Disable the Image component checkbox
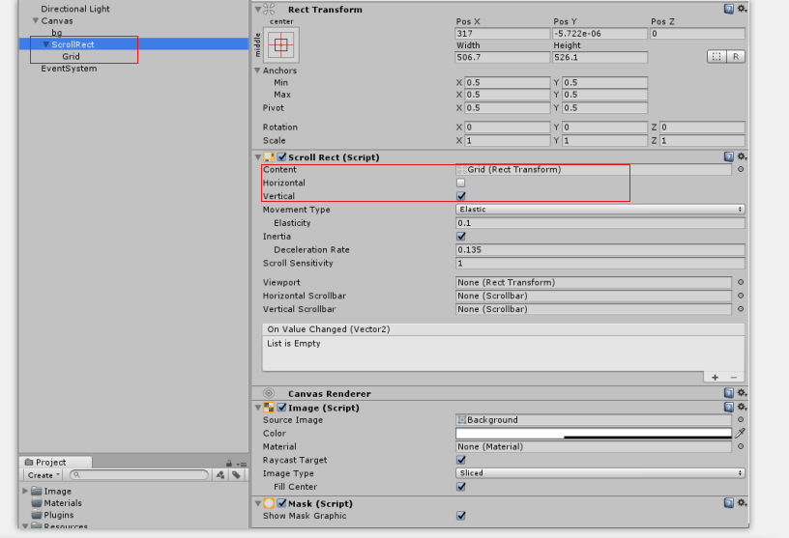 281,408
